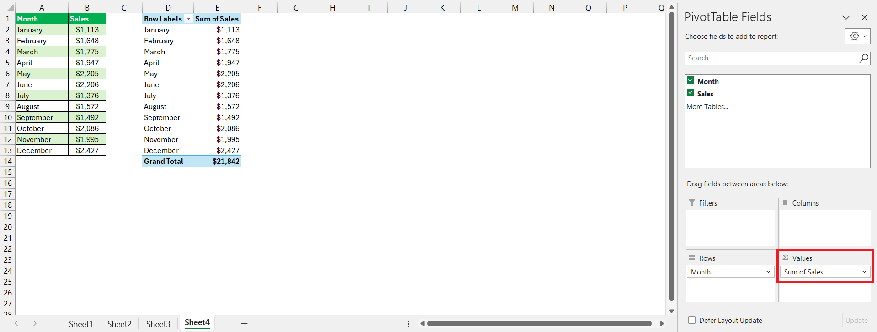Viewport: 877px width, 332px height.
Task: Uncheck the Sales field checkbox
Action: [x=691, y=92]
